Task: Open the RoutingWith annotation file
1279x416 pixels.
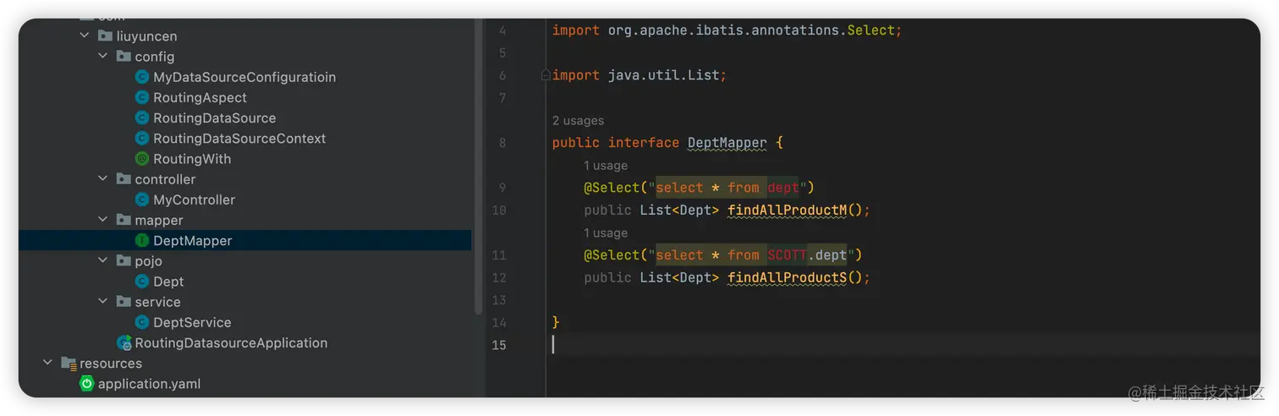Action: tap(192, 159)
